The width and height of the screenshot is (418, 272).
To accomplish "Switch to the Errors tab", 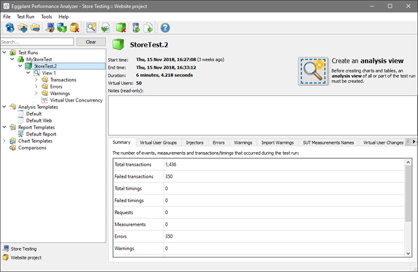I will pyautogui.click(x=218, y=143).
